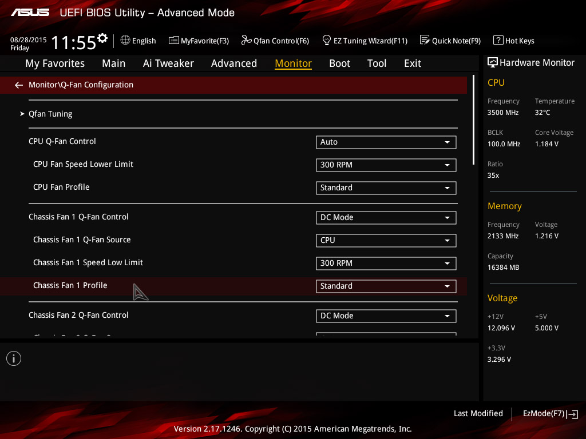The image size is (586, 439).
Task: Open the Boot tab
Action: [340, 63]
